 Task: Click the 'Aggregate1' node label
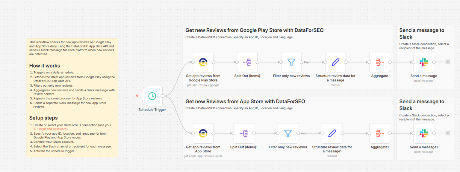click(x=380, y=147)
